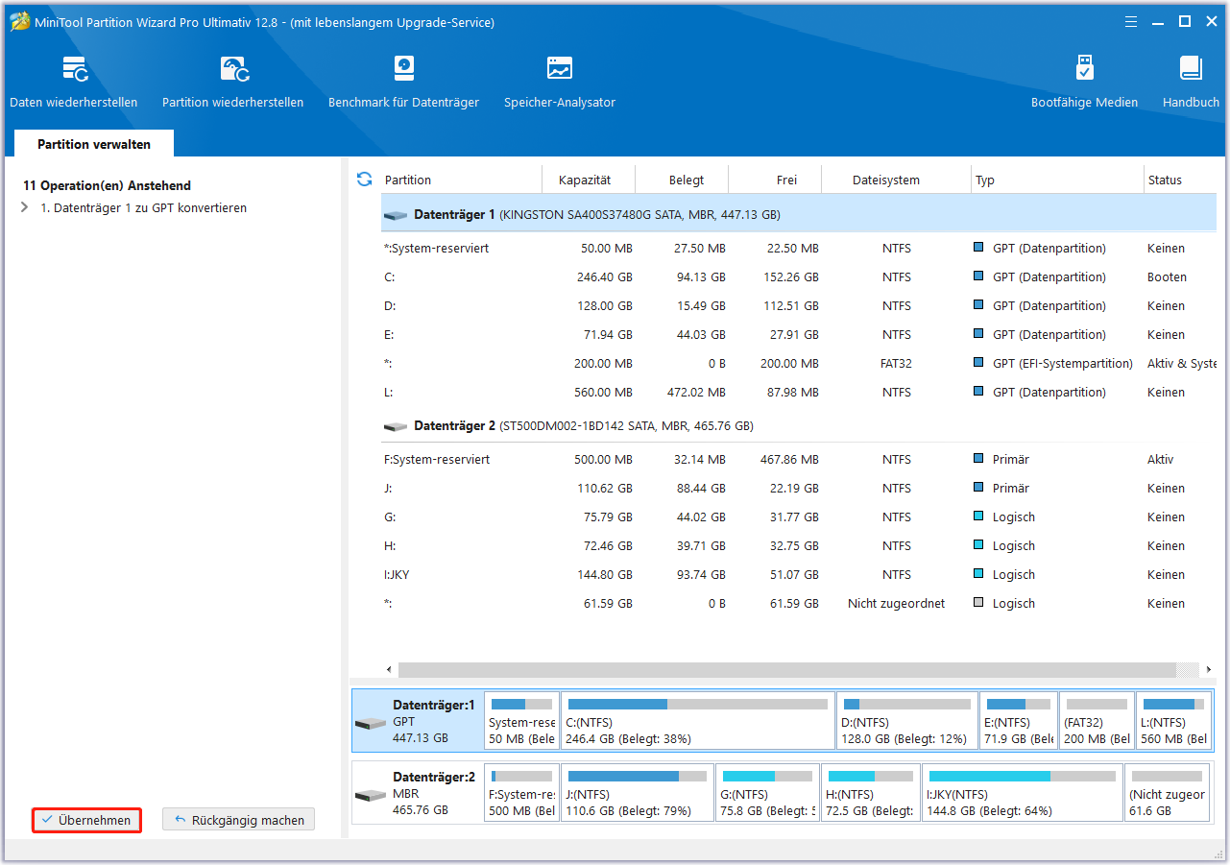This screenshot has height=865, width=1230.
Task: Sort by Frei column header
Action: (786, 180)
